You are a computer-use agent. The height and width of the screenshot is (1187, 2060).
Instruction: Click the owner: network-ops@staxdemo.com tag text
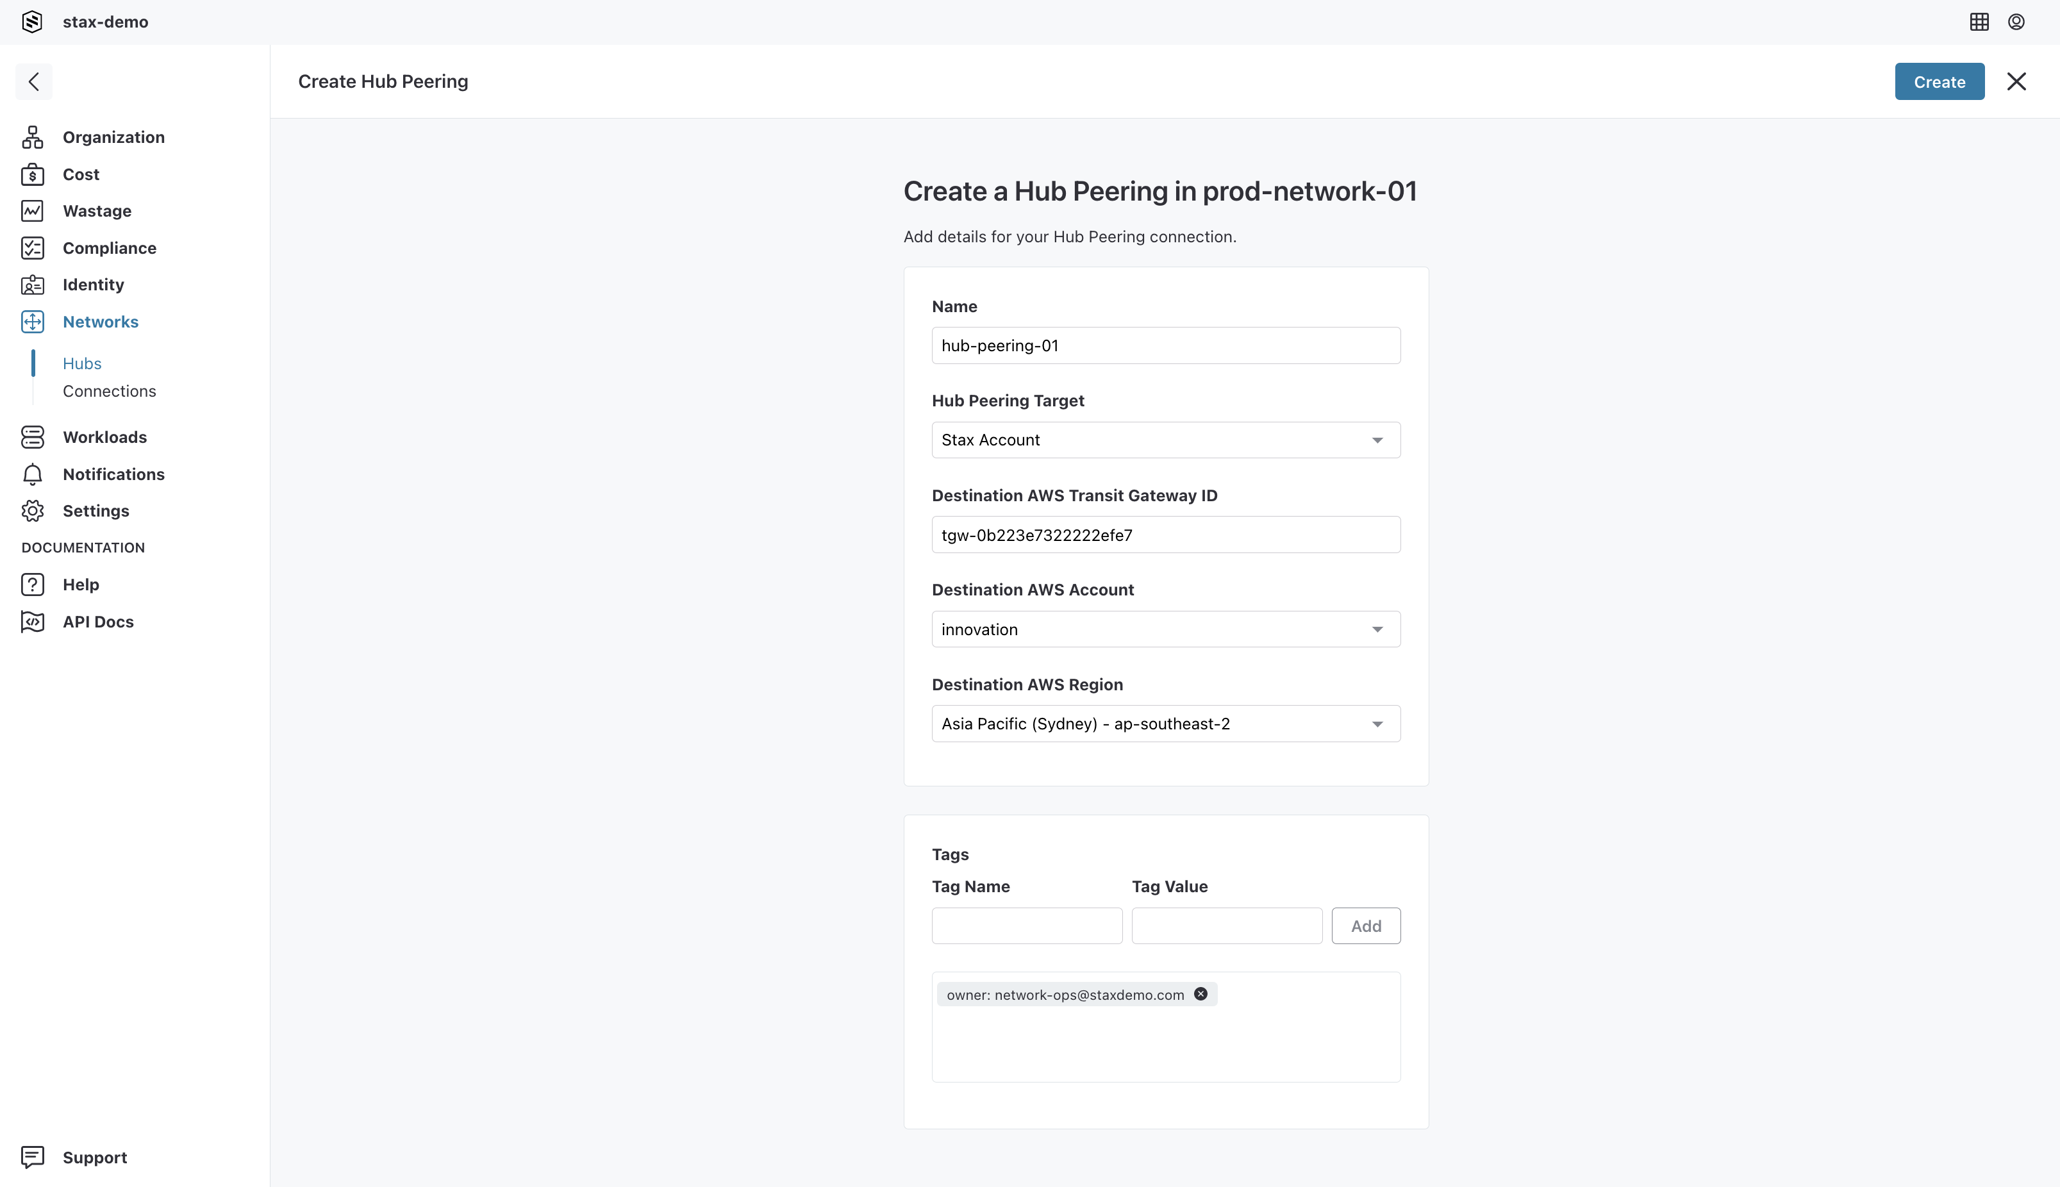tap(1065, 995)
